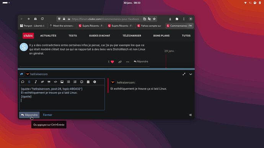Switch to the first Sujets Récents tab
Image resolution: width=264 pixels, height=148 pixels.
point(91,26)
